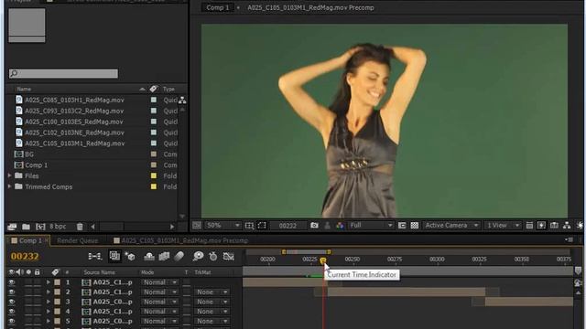The image size is (586, 329).
Task: Sort the Project panel by Name column
Action: pyautogui.click(x=24, y=89)
